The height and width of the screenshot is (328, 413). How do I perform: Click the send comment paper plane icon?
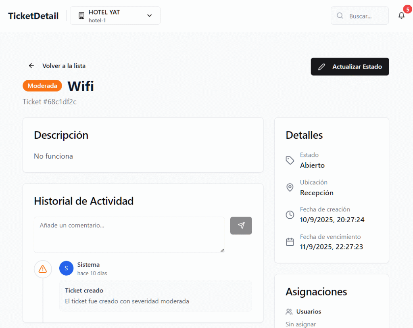241,226
